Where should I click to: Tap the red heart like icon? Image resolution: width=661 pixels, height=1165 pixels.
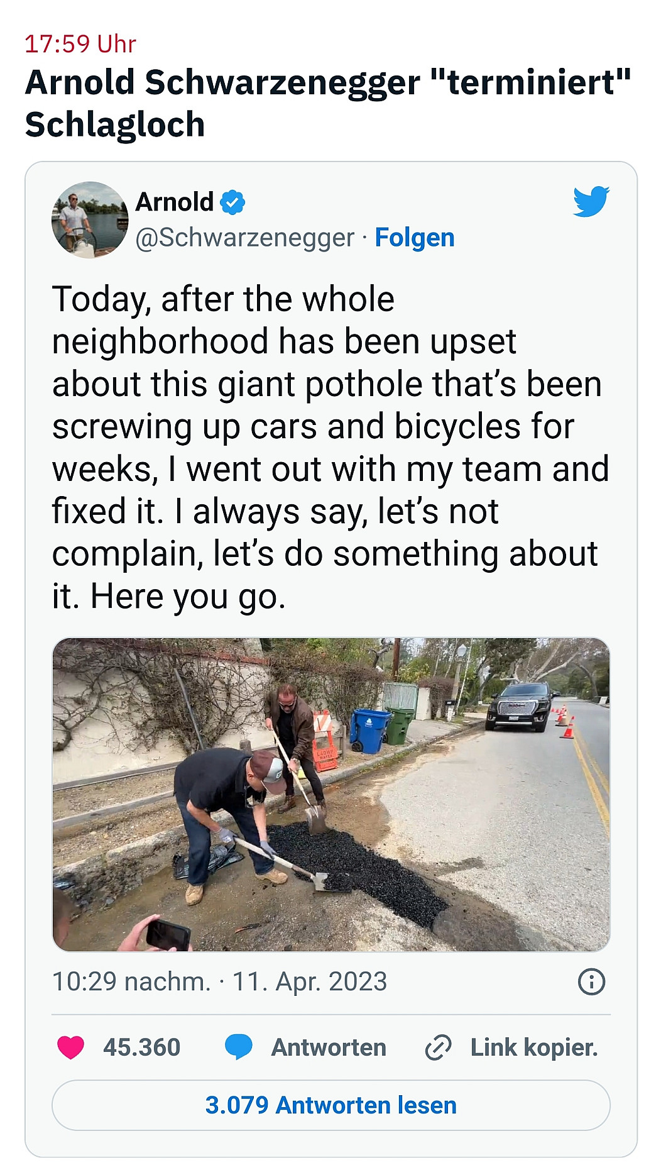(x=70, y=1047)
